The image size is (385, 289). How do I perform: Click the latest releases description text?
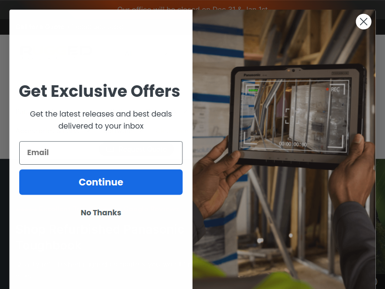point(101,120)
